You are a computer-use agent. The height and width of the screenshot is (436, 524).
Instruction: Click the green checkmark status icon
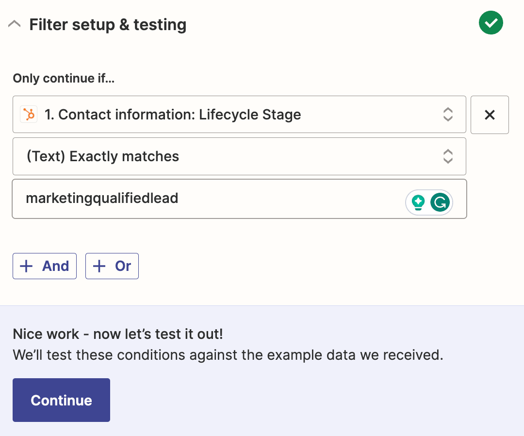pos(491,23)
